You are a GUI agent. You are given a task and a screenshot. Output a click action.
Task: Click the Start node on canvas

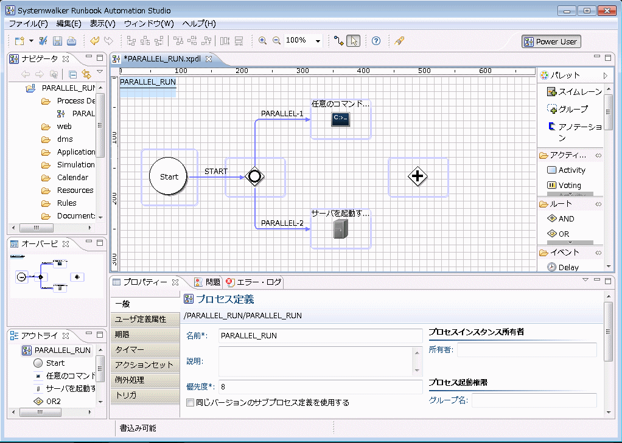coord(169,176)
